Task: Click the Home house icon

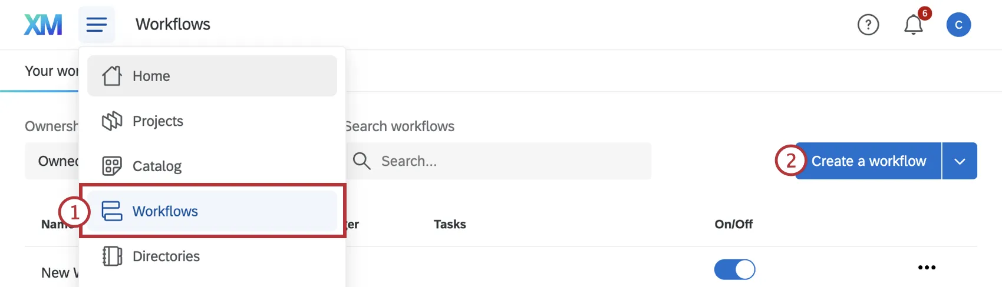Action: (x=112, y=76)
